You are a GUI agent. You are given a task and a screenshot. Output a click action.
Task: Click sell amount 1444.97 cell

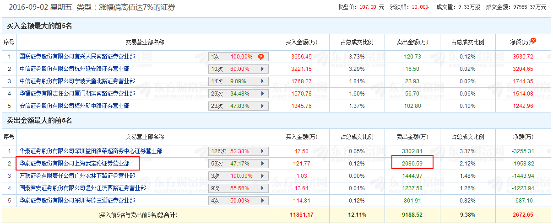coord(412,176)
